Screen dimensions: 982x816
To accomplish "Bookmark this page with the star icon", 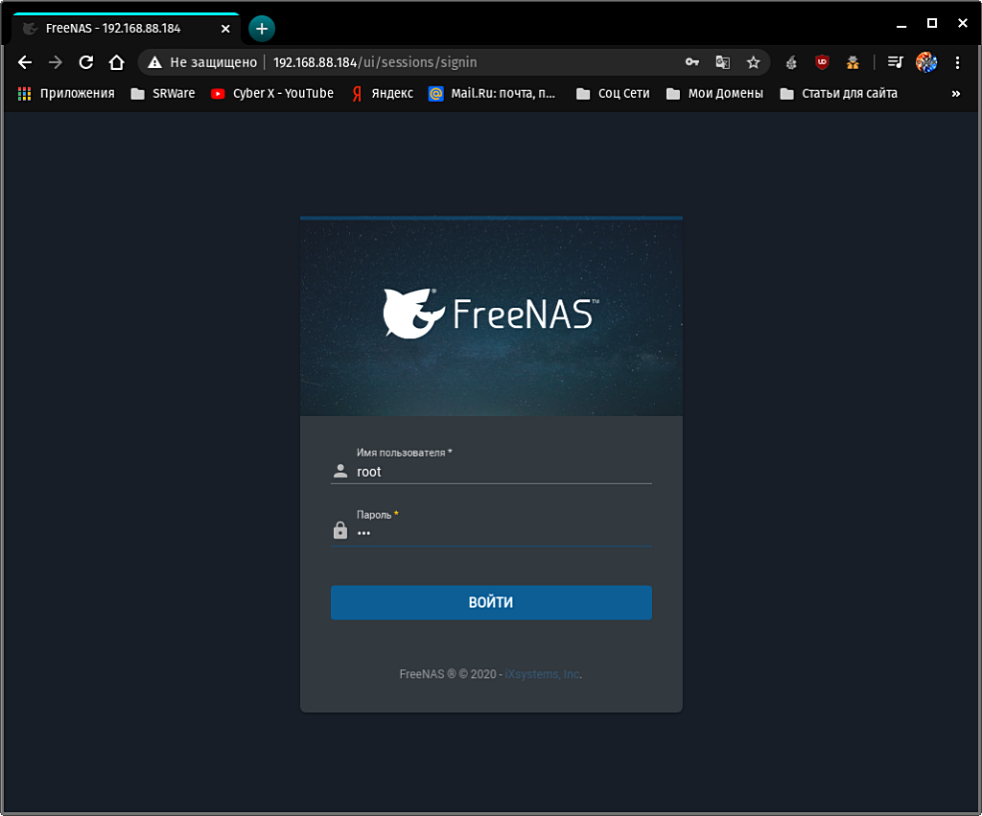I will click(x=754, y=62).
